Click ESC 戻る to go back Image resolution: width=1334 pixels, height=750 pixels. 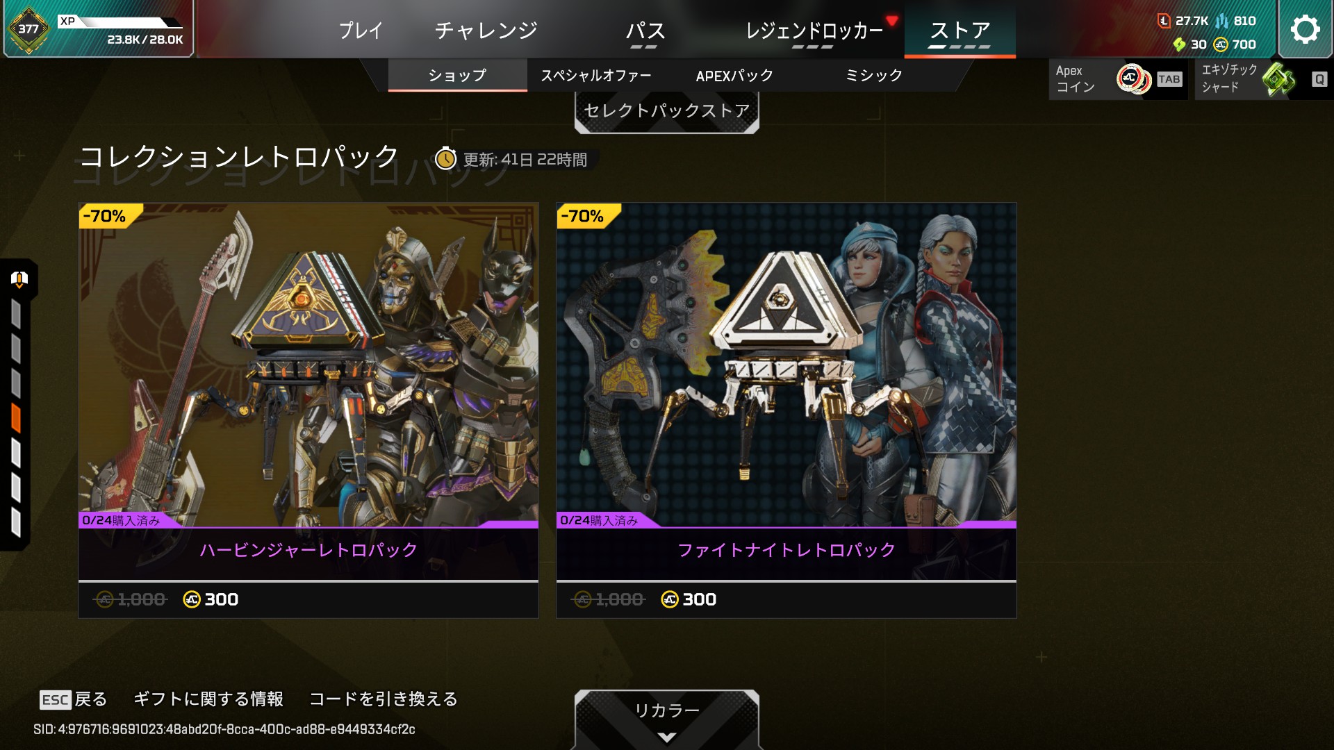pyautogui.click(x=74, y=699)
